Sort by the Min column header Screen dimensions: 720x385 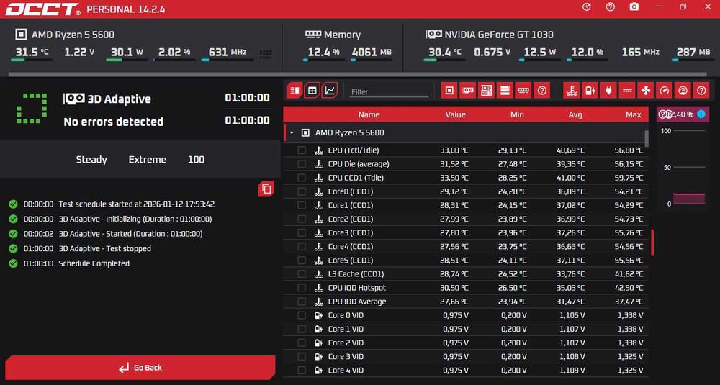click(x=517, y=114)
